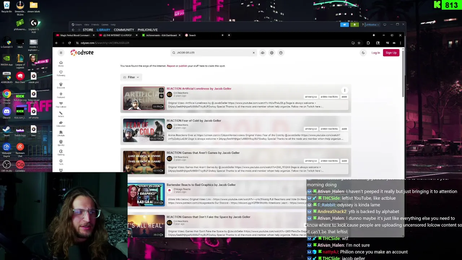This screenshot has width=462, height=260.
Task: Click Bad Graphics video thumbnail
Action: click(146, 195)
